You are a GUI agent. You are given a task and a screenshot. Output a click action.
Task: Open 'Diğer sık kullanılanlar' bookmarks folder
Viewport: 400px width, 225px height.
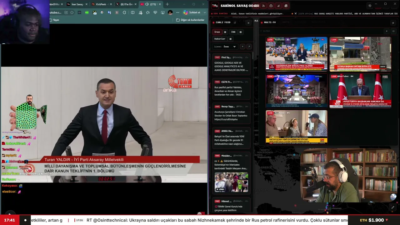(190, 20)
